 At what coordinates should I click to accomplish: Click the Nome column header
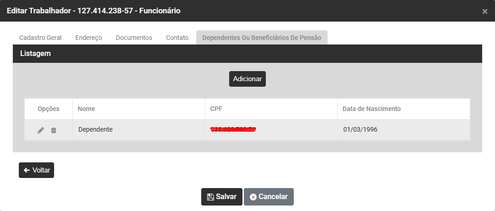click(87, 109)
